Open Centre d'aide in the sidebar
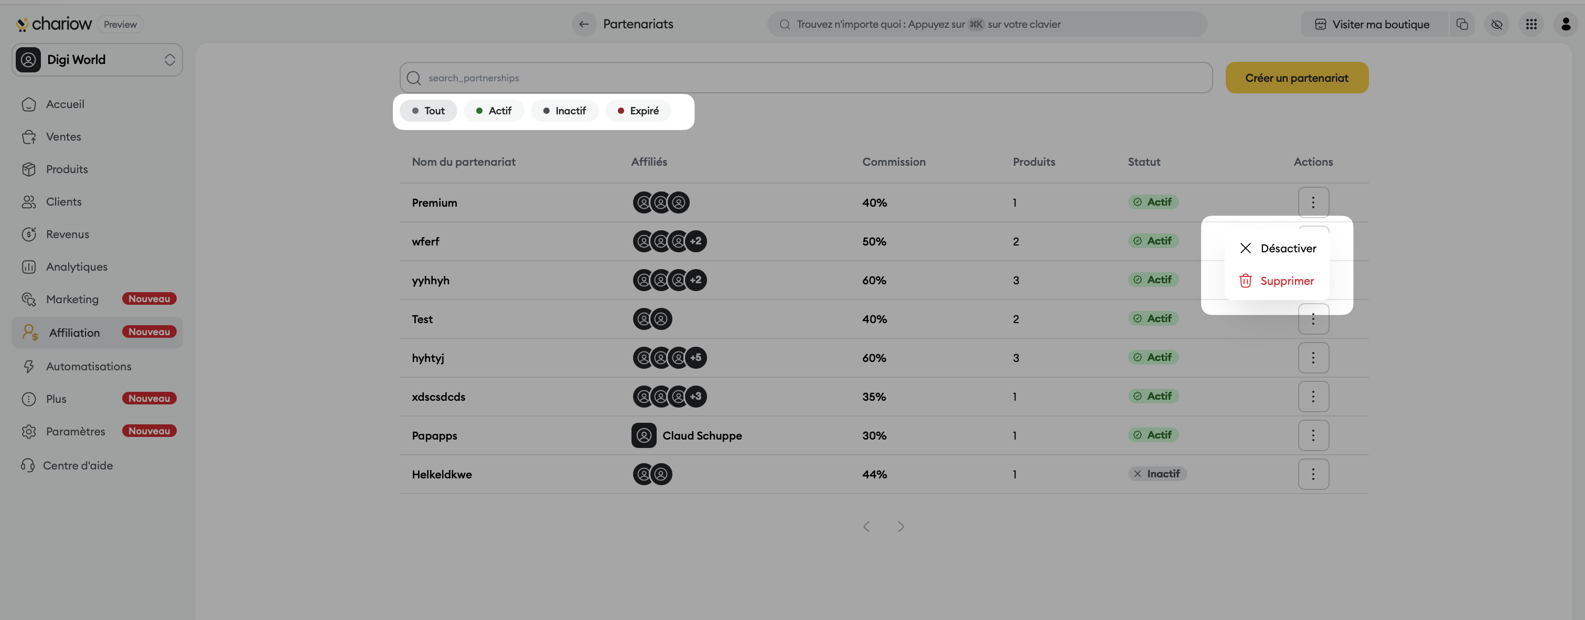1585x620 pixels. click(x=78, y=465)
